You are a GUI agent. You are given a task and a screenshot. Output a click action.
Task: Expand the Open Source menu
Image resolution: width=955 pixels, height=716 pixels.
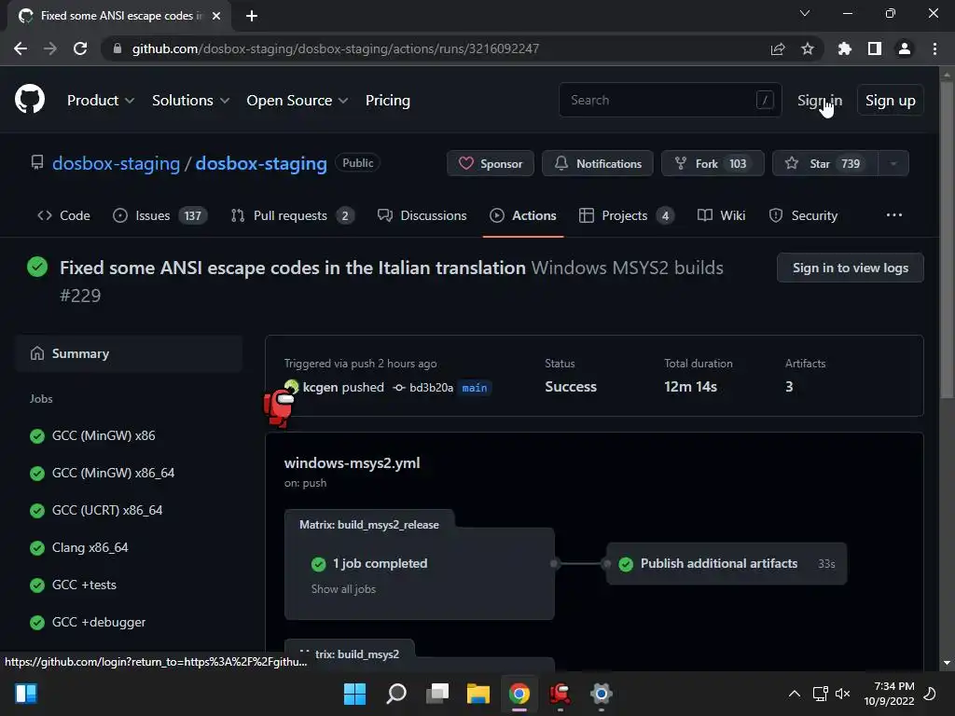pos(298,101)
